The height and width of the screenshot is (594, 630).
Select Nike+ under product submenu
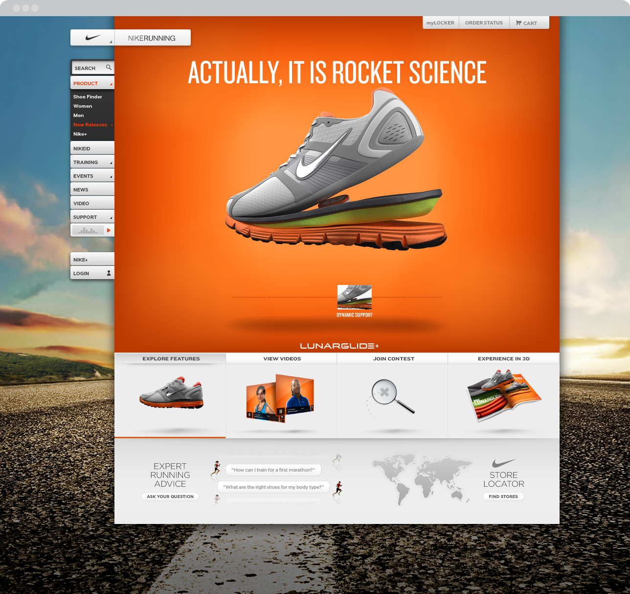(x=80, y=134)
